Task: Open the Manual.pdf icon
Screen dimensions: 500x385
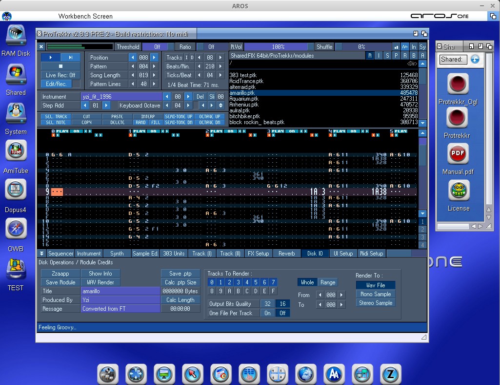Action: [458, 154]
